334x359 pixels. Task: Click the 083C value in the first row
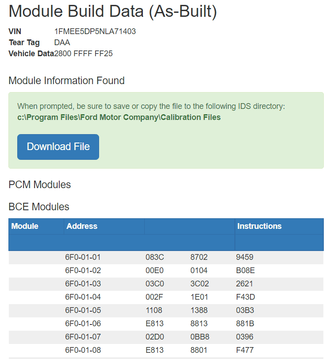(x=155, y=257)
